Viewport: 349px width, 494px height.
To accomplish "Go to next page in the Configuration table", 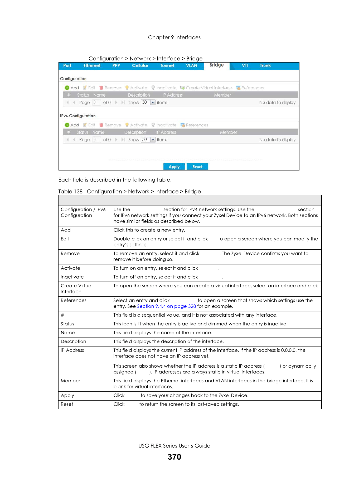I will (x=116, y=102).
